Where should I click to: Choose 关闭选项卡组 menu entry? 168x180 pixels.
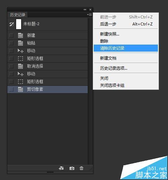(x=126, y=85)
